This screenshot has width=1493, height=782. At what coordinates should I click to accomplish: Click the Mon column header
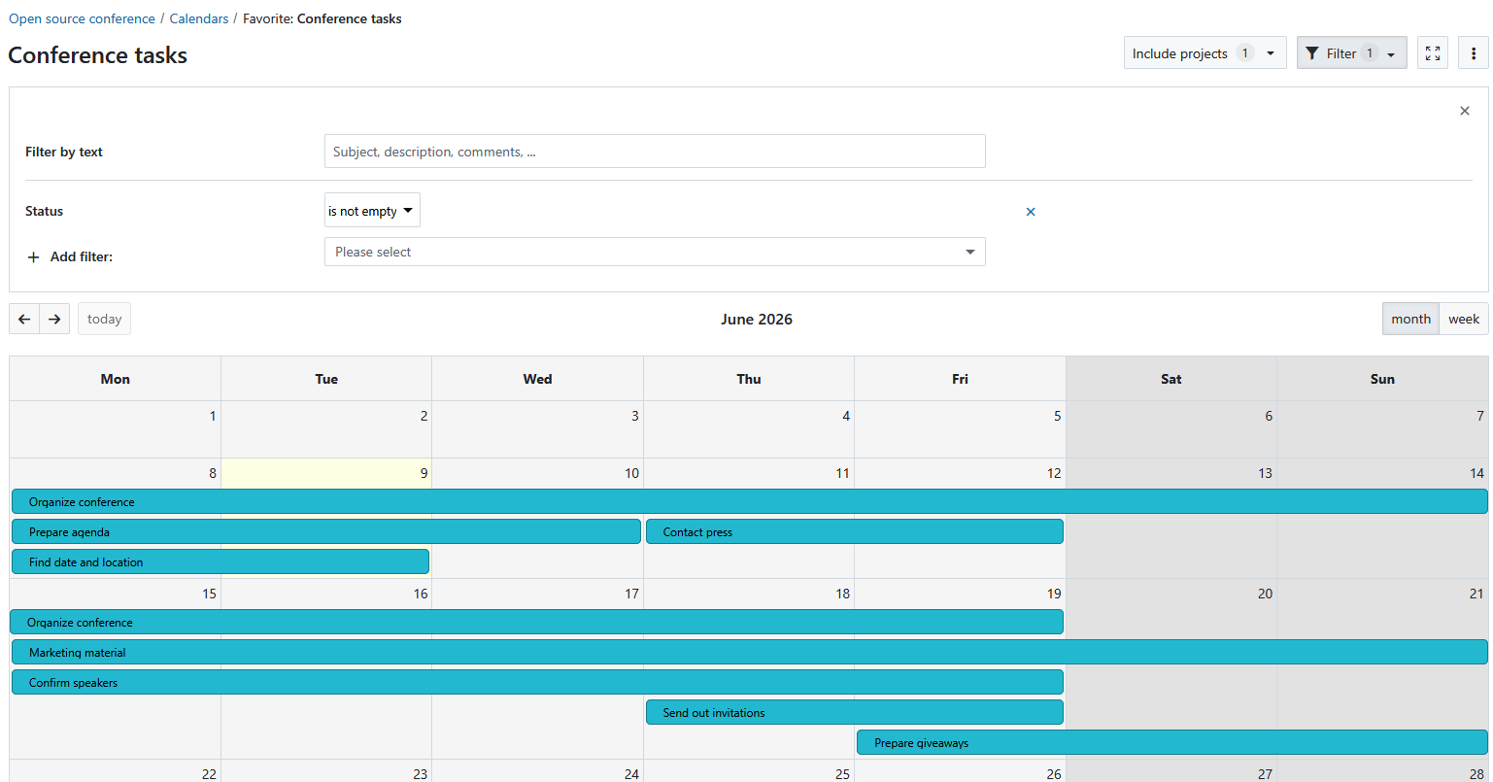coord(116,379)
